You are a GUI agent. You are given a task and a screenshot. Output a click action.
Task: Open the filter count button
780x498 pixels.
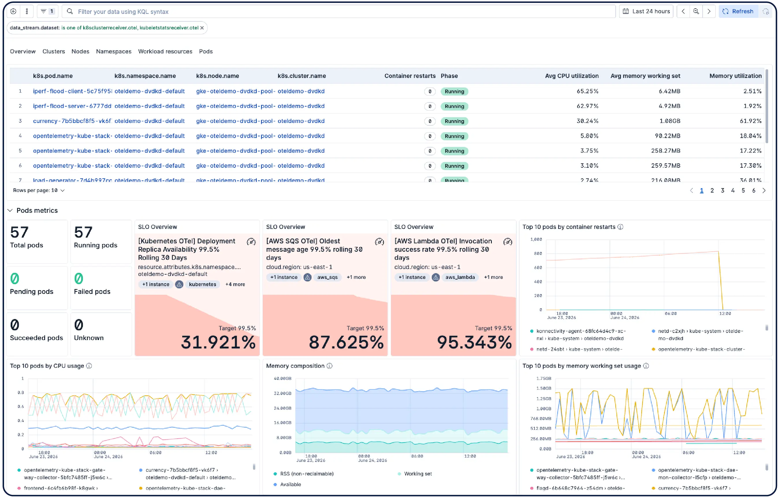48,11
